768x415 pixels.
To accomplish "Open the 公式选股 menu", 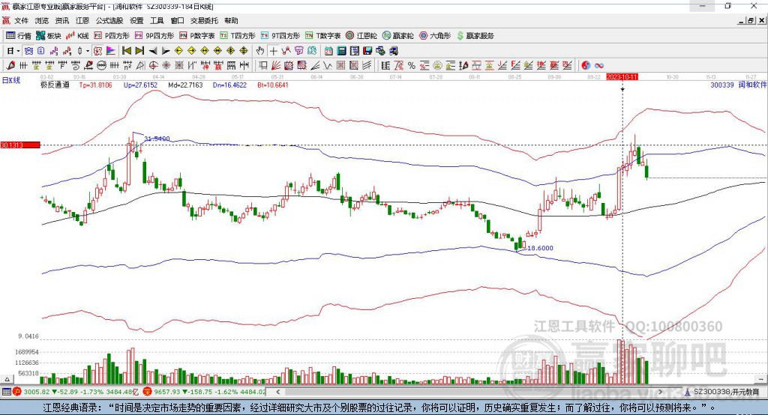I will [x=109, y=20].
